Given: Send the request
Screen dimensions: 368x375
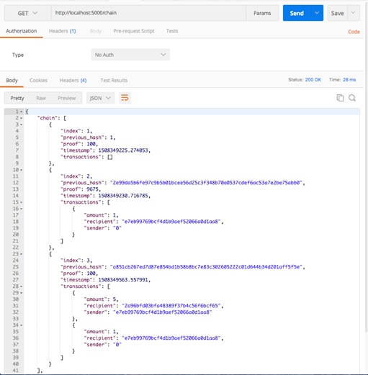Looking at the screenshot, I should (297, 13).
